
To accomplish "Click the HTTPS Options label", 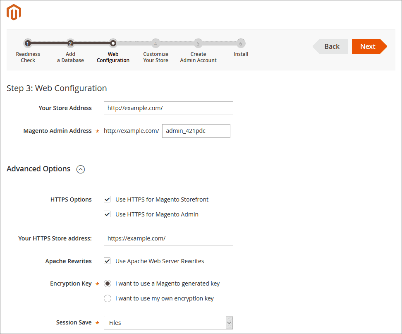I will point(71,199).
